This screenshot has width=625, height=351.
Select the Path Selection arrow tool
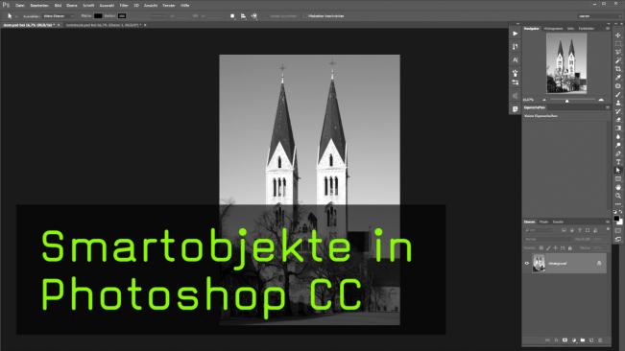(618, 171)
